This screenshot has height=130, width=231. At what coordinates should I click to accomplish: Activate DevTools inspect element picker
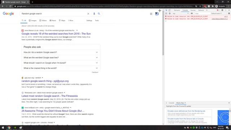(166, 10)
